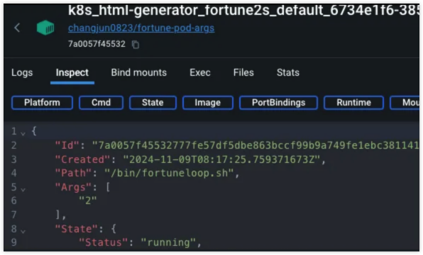Jump to the Cmd section
Screen dimensions: 423x255
(101, 103)
